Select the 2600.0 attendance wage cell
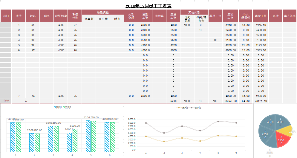Image resolution: width=297 pixels, height=158 pixels. 145,40
